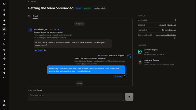Click blue status dot beside Maya's 10:17 PM

tap(58, 29)
